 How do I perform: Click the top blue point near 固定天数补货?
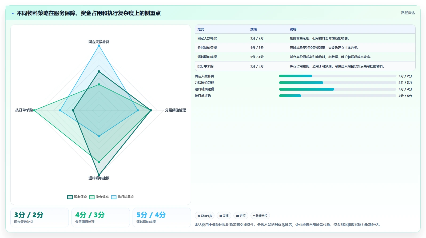click(x=99, y=46)
